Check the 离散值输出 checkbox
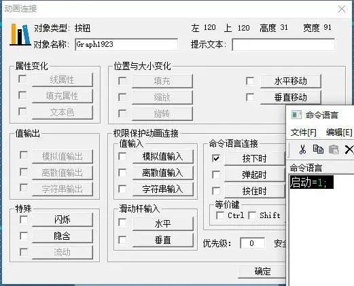The width and height of the screenshot is (354, 286). pyautogui.click(x=24, y=172)
